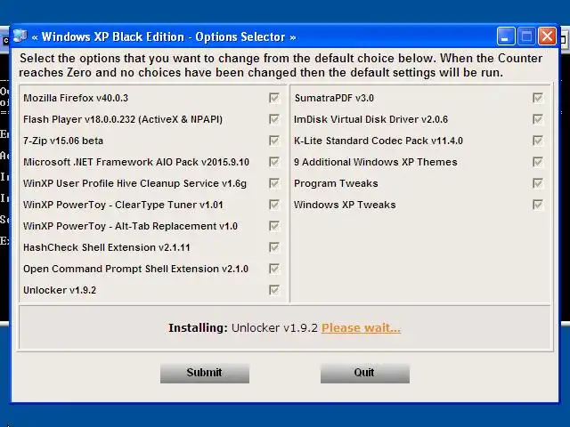Click the 'SumatraPDF v3.0' label
This screenshot has width=570, height=427.
coord(334,98)
